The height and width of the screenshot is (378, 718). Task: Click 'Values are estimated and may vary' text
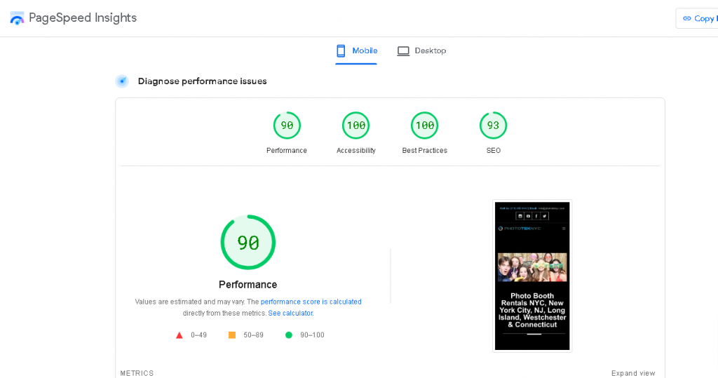190,302
